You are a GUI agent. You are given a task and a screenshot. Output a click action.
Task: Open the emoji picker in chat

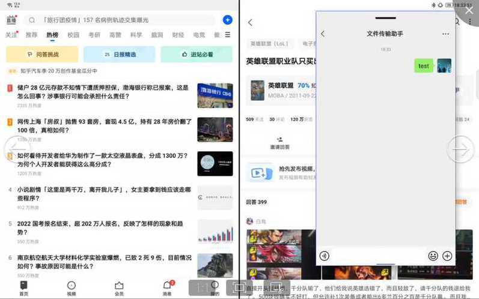pos(433,256)
